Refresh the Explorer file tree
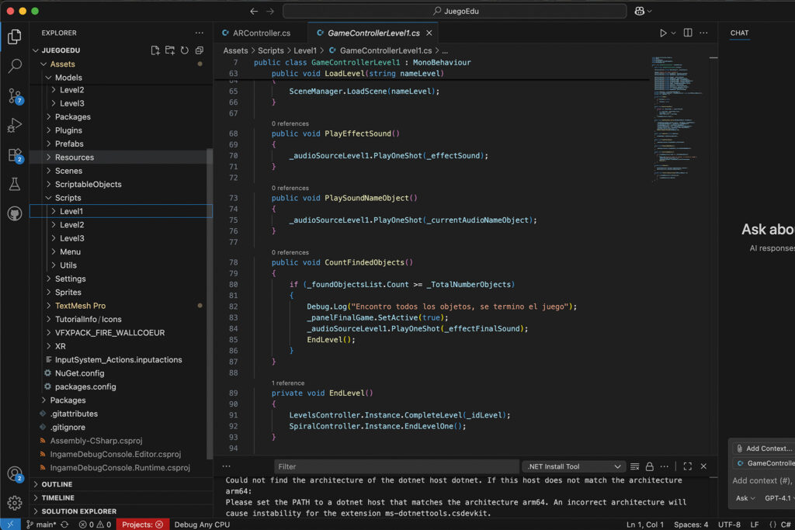 pyautogui.click(x=185, y=50)
